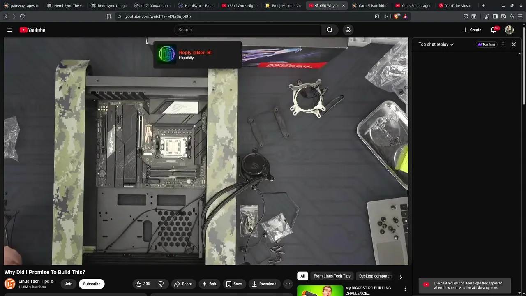Image resolution: width=526 pixels, height=296 pixels.
Task: Click the 'Reply @Ben B!' video overlay card
Action: coord(198,55)
